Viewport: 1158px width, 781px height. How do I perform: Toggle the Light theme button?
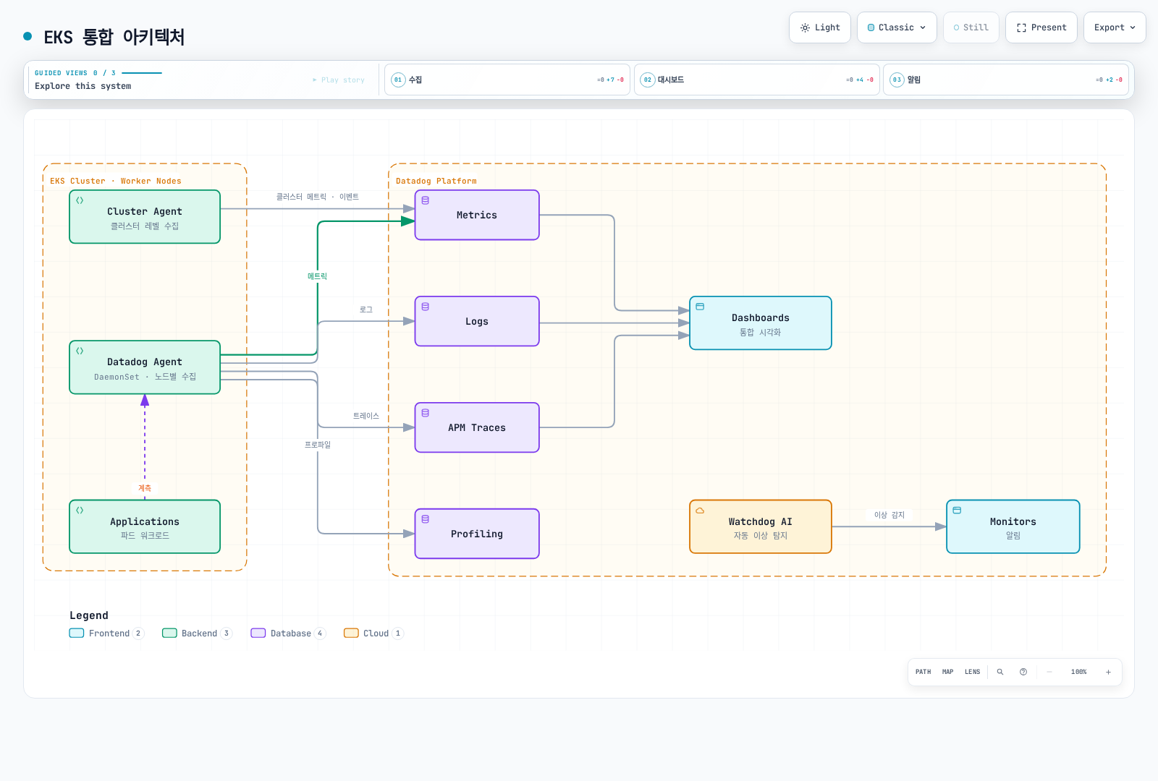click(x=820, y=27)
